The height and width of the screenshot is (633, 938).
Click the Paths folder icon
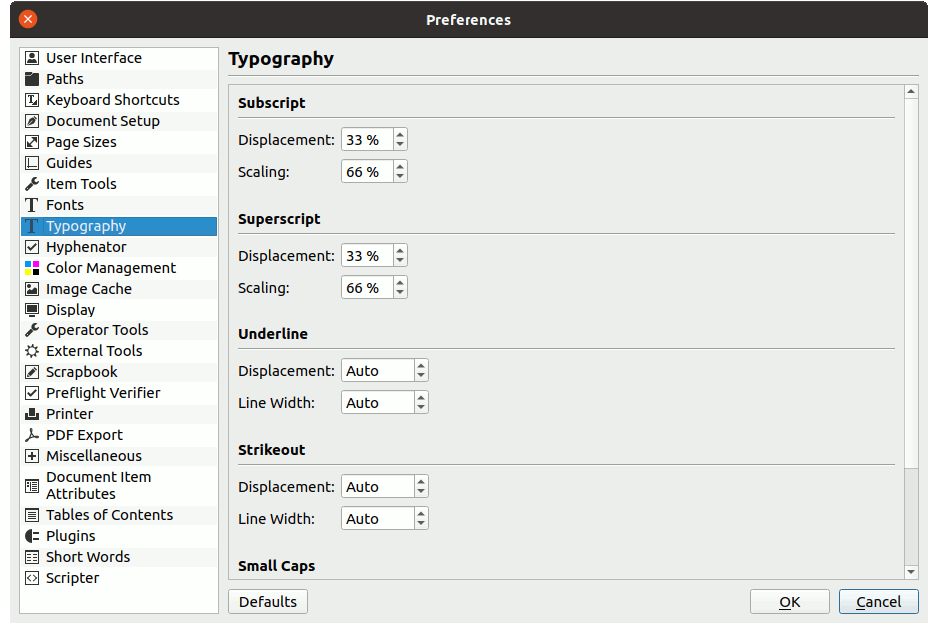(x=32, y=79)
